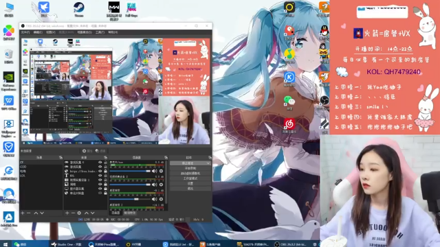This screenshot has width=440, height=247.
Task: Click the Start Virtual Camera button
Action: [x=190, y=174]
